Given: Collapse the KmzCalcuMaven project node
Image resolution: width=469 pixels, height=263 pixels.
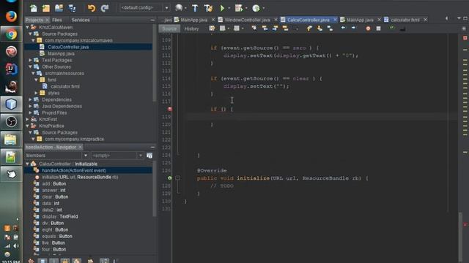Looking at the screenshot, I should tap(28, 27).
